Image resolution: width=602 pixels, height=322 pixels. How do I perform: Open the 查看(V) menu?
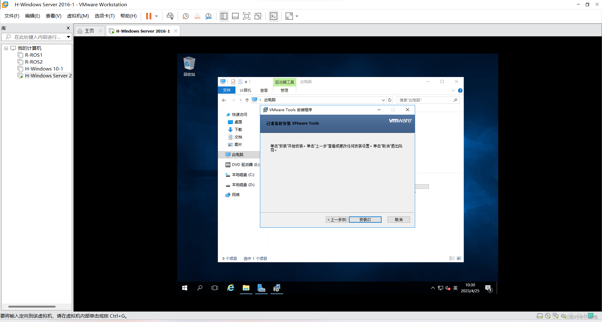(x=54, y=16)
